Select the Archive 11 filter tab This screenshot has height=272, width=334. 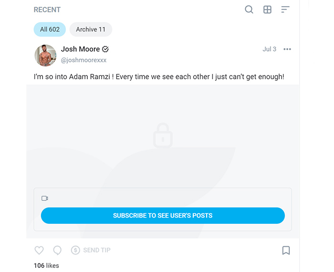click(91, 30)
